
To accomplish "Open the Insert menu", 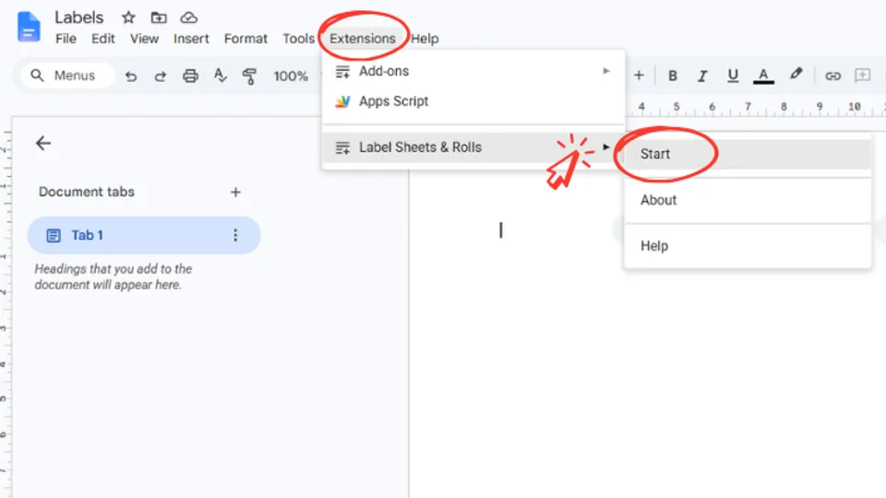I will tap(191, 39).
